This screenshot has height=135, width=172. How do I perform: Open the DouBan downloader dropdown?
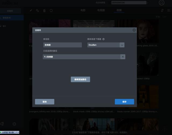click(122, 45)
